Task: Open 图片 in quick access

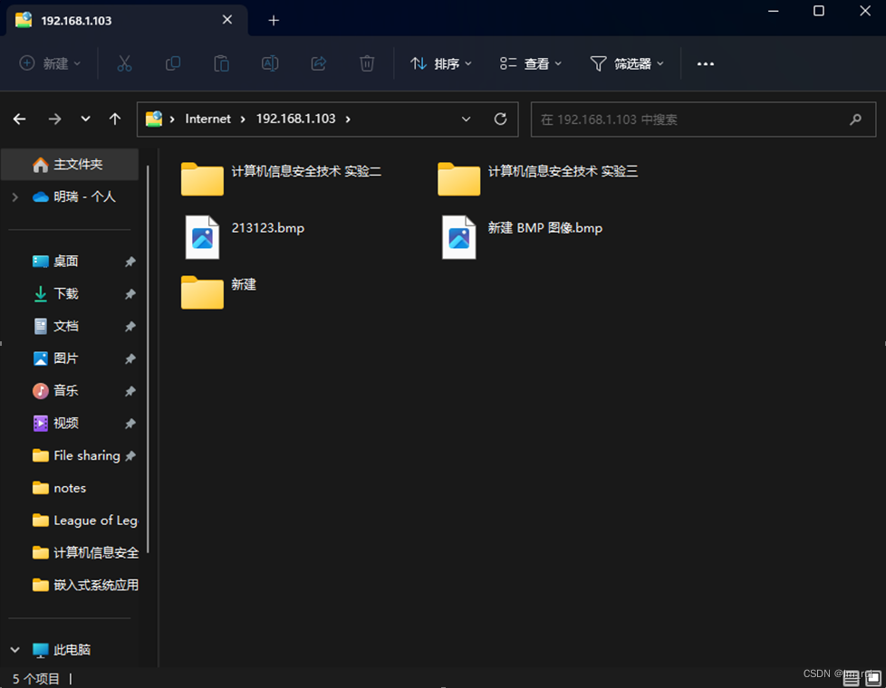Action: tap(65, 358)
